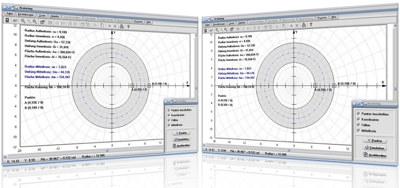
Task: Click bottom horizontal slider knob in right window
Action: pos(289,150)
